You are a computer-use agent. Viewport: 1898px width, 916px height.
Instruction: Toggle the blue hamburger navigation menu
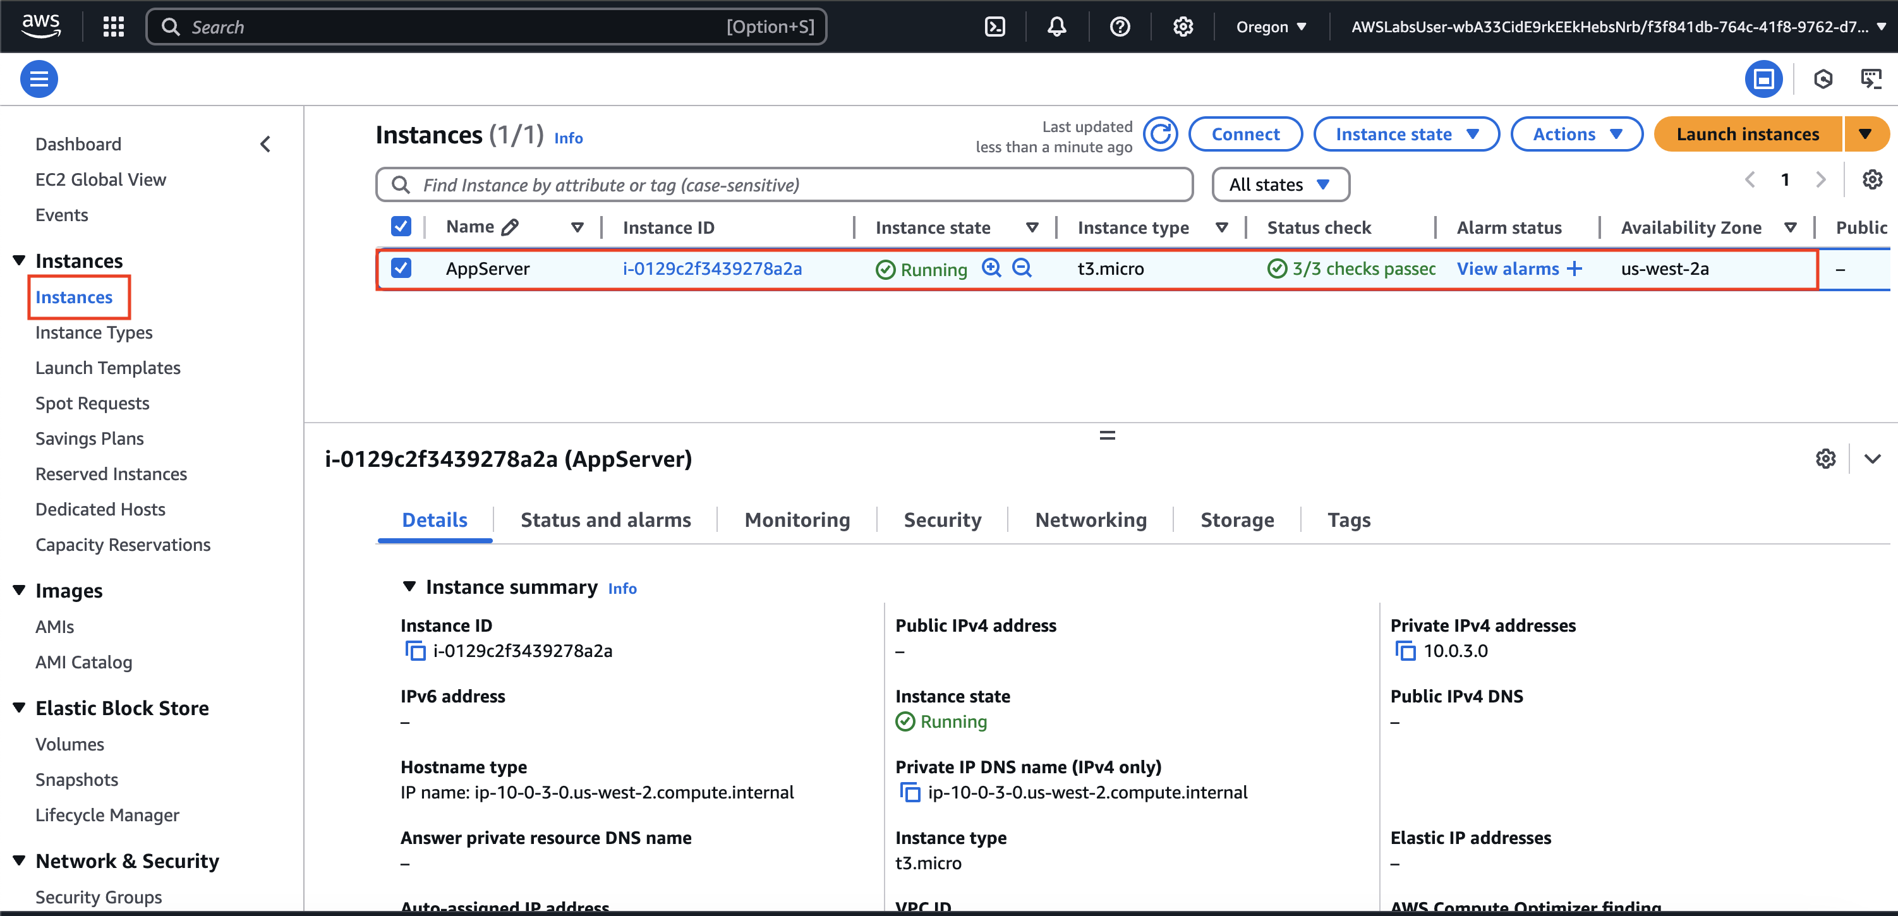point(39,79)
